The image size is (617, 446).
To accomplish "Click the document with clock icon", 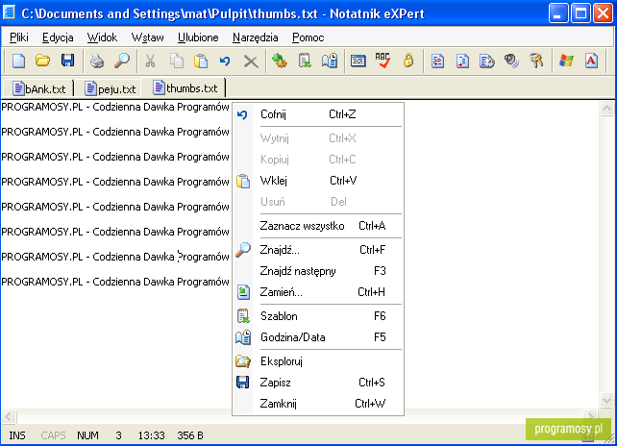I will [486, 61].
